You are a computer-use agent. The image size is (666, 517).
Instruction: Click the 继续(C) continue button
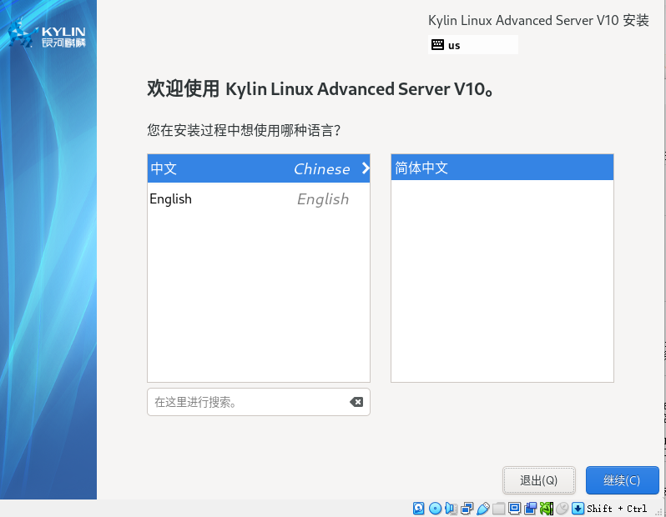(x=623, y=480)
